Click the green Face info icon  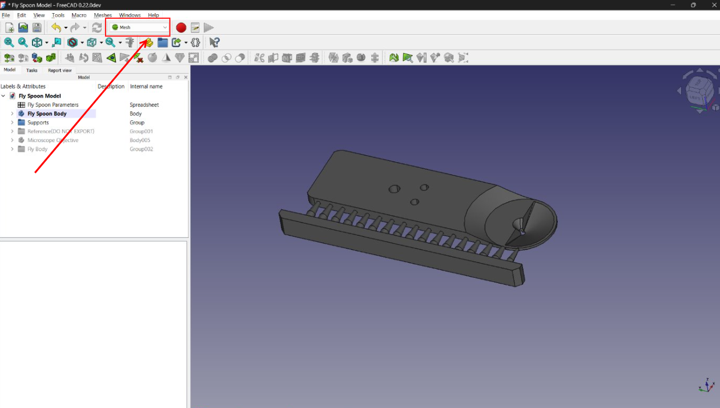click(x=408, y=58)
